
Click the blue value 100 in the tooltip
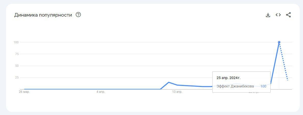coord(263,86)
